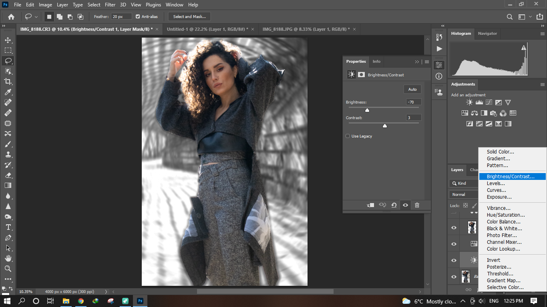Select the Eyedropper tool
547x307 pixels.
(x=8, y=92)
